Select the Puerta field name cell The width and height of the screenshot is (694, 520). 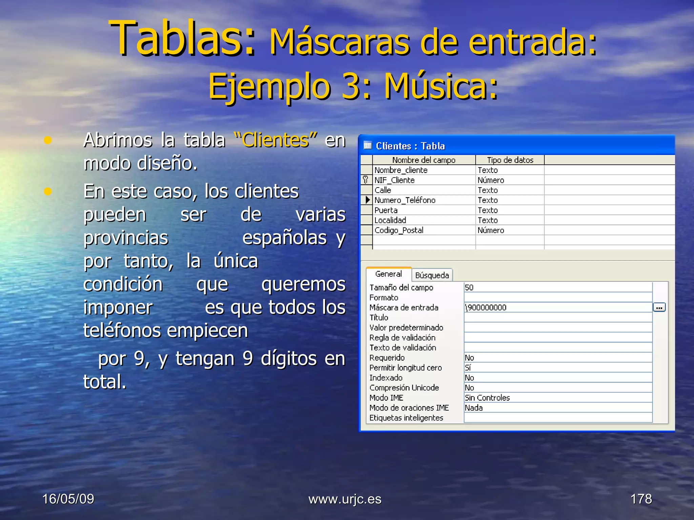click(x=424, y=210)
